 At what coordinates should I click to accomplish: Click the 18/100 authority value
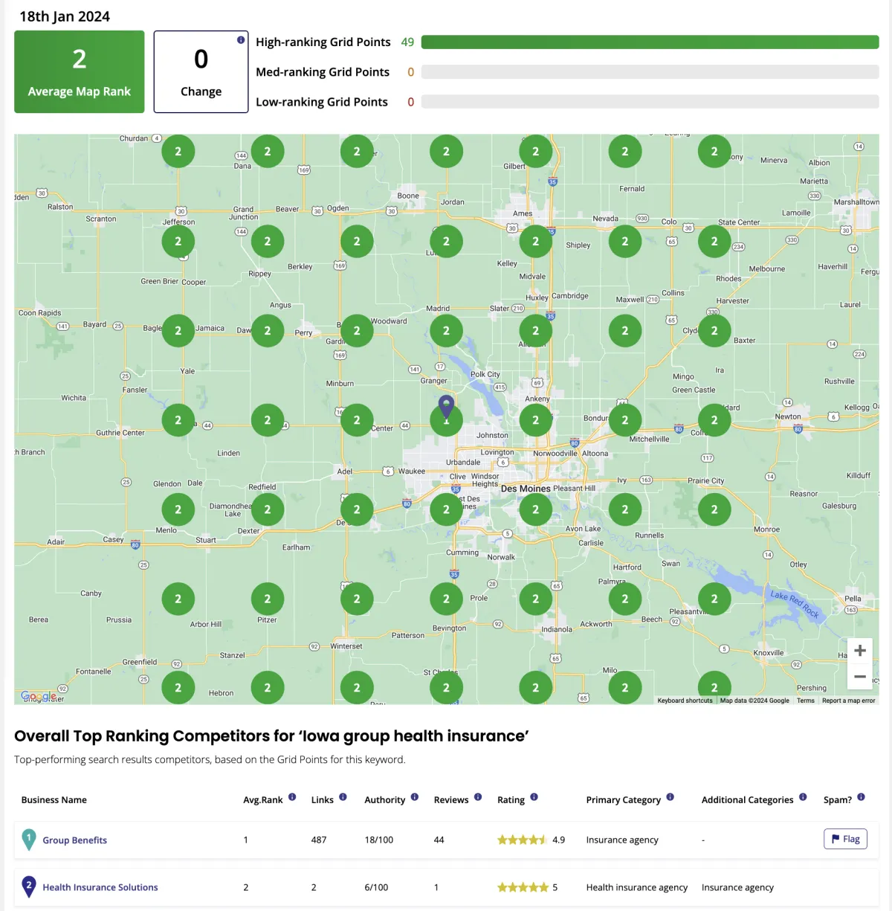click(x=378, y=840)
